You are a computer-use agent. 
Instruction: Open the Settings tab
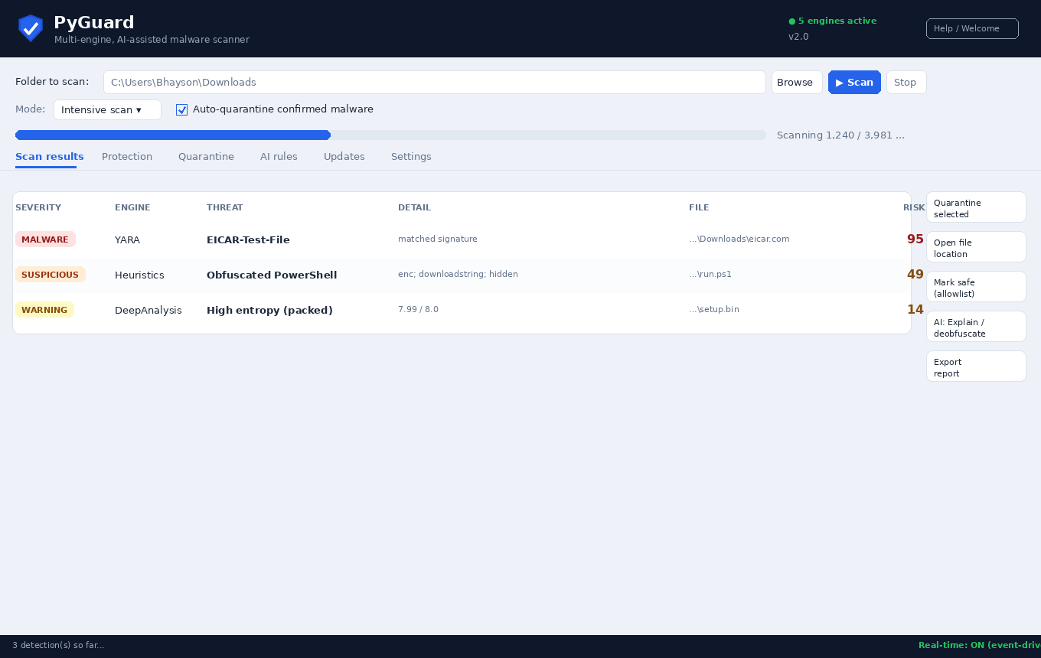tap(411, 157)
